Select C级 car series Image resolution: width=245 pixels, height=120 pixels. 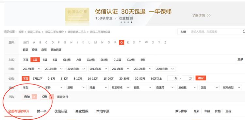pyautogui.click(x=35, y=60)
